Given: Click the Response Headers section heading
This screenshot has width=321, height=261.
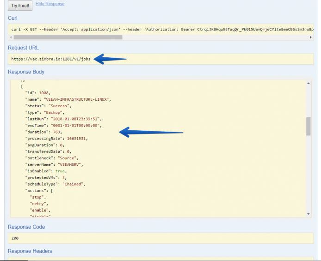Looking at the screenshot, I should [30, 251].
